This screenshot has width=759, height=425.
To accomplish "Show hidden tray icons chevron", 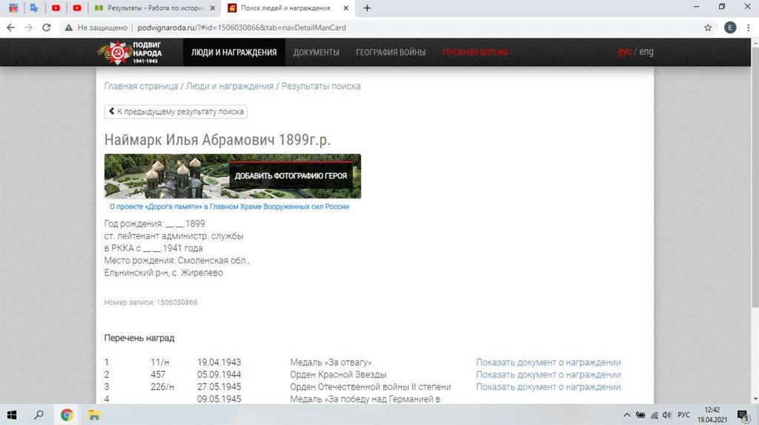I will click(627, 415).
